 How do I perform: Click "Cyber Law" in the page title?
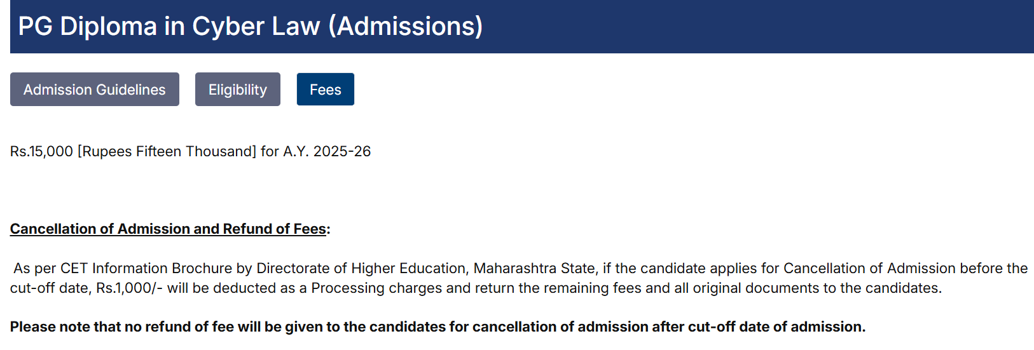point(256,27)
